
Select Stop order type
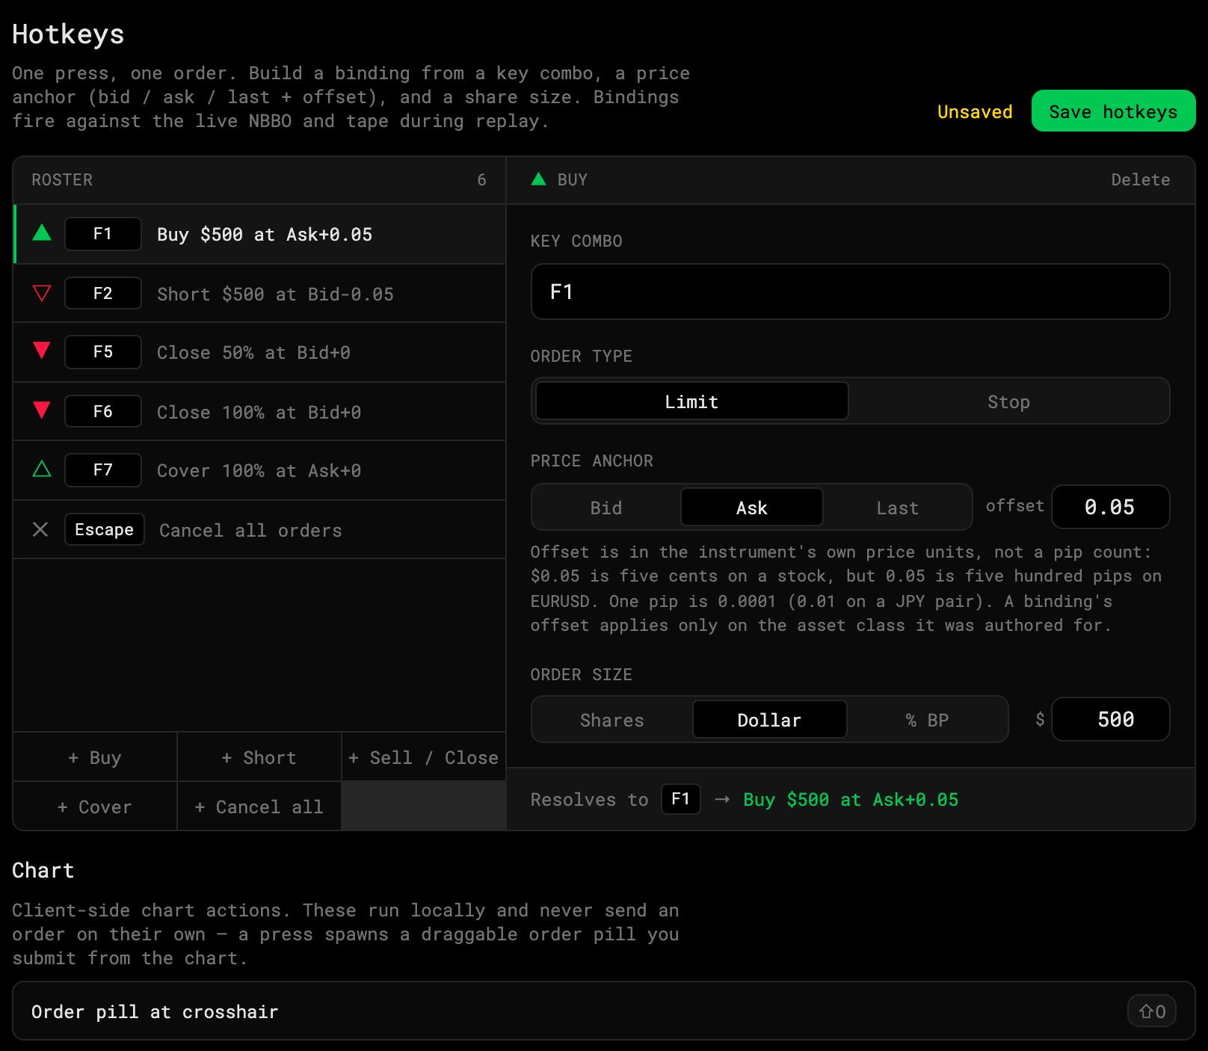coord(1008,401)
